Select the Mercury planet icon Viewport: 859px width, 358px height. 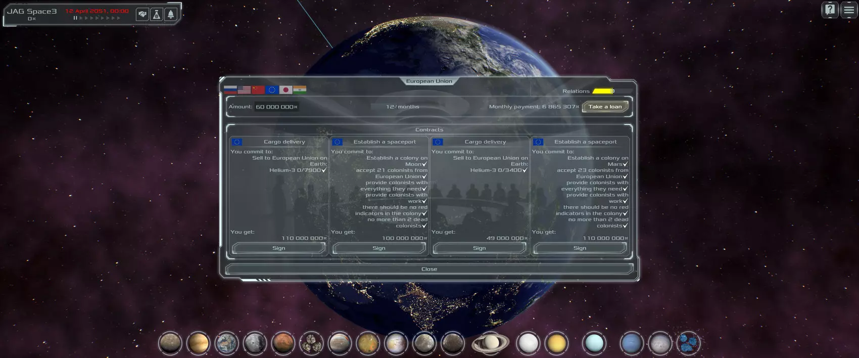point(170,343)
